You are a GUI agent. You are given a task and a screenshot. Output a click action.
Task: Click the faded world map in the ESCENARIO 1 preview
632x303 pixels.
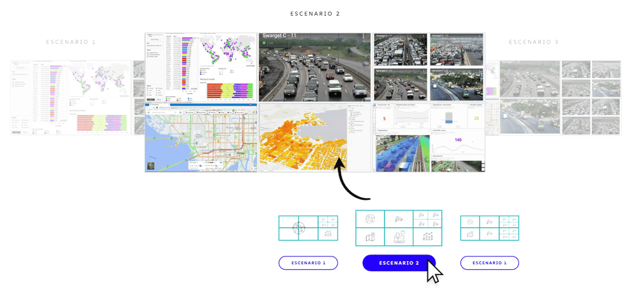coord(100,80)
